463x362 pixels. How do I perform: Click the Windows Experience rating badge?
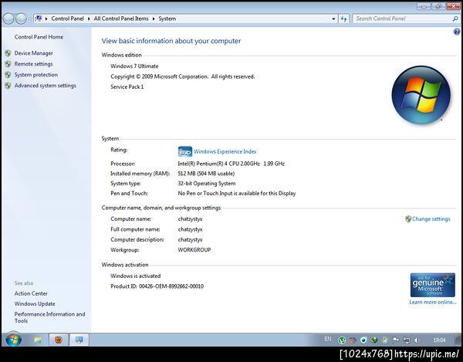[x=185, y=152]
